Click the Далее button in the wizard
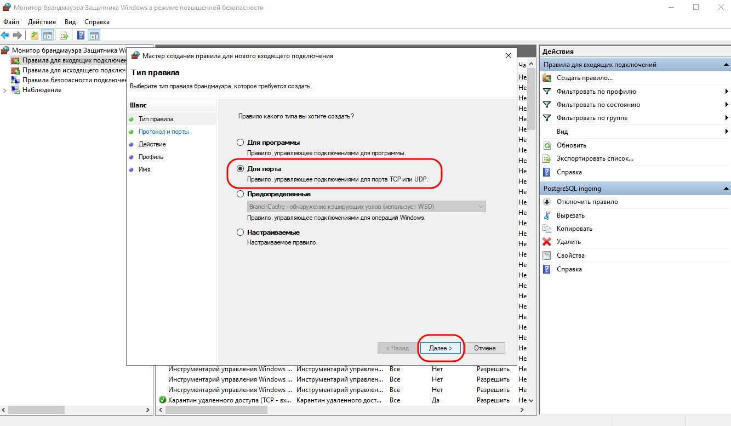Image resolution: width=731 pixels, height=426 pixels. (x=441, y=348)
